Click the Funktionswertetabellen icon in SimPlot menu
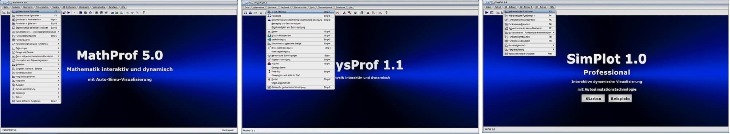730x134 pixels. [x=506, y=41]
